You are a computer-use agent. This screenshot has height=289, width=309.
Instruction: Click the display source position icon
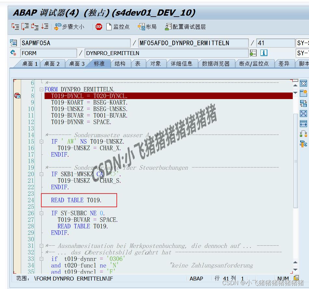tap(253, 53)
